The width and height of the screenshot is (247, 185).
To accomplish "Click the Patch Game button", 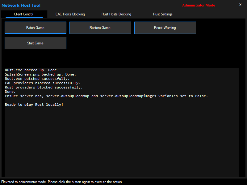I will 35,28.
